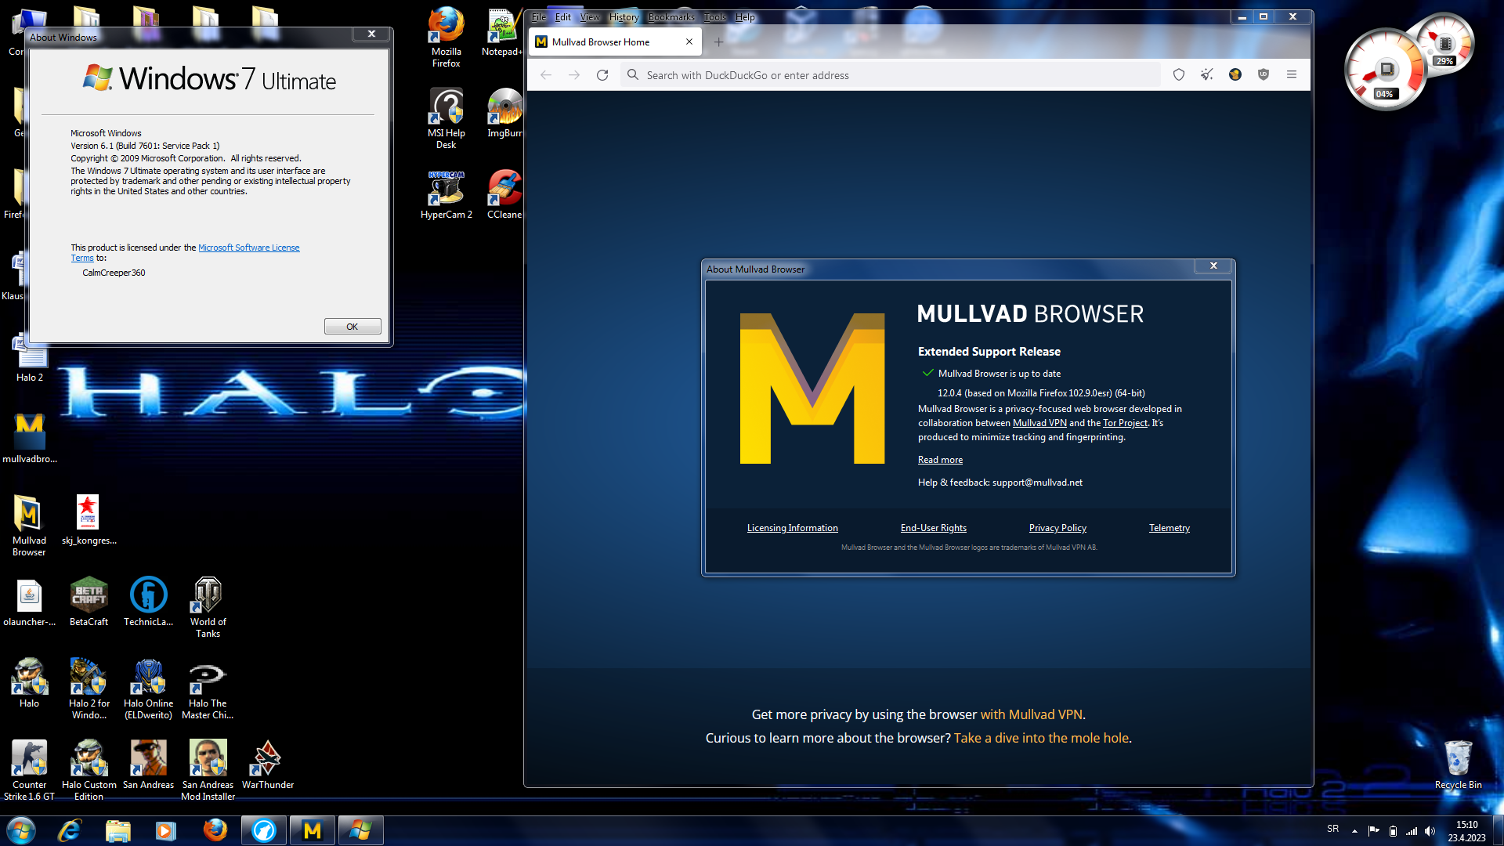Image resolution: width=1504 pixels, height=846 pixels.
Task: Open the hamburger application menu
Action: (x=1291, y=75)
